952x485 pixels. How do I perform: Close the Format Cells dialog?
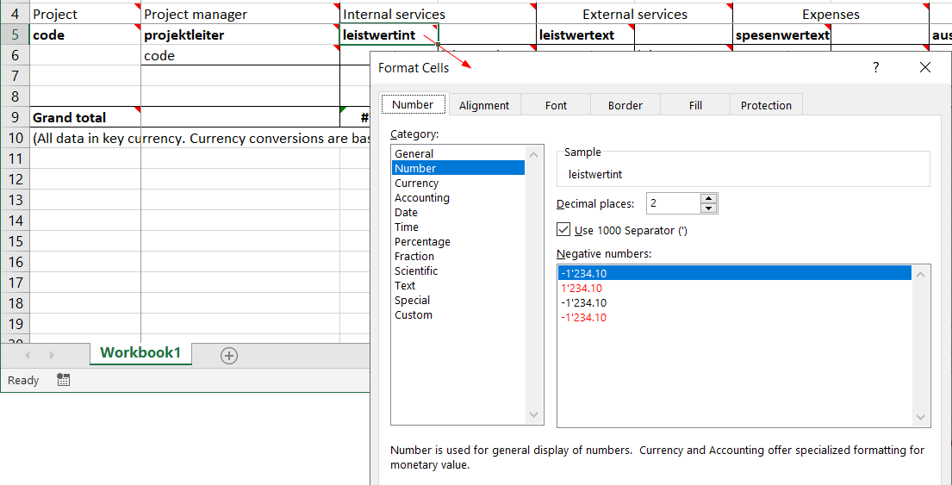(x=924, y=68)
